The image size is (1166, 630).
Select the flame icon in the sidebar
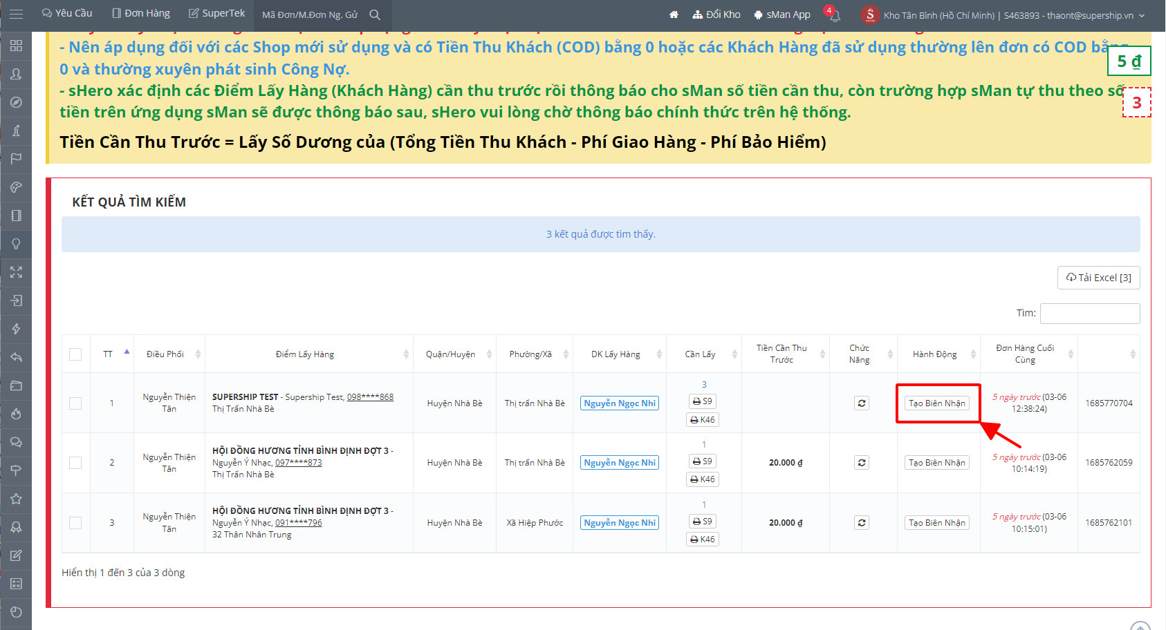point(16,414)
